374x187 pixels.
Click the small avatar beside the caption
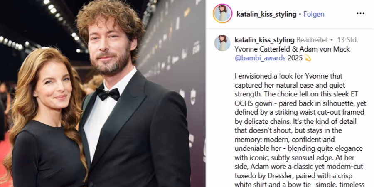[222, 43]
